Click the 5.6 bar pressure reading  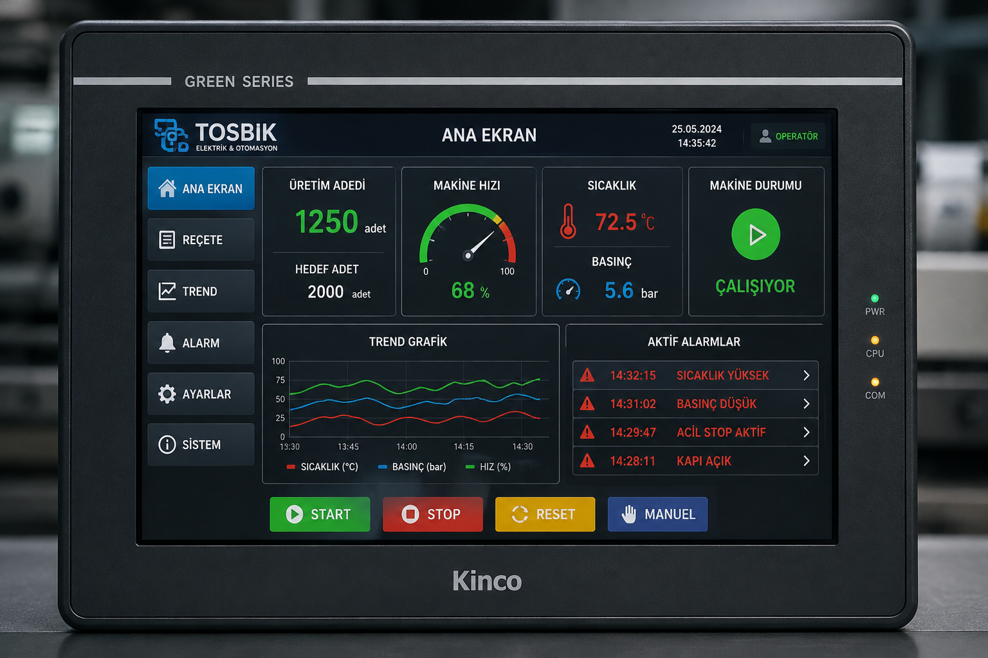pos(631,291)
